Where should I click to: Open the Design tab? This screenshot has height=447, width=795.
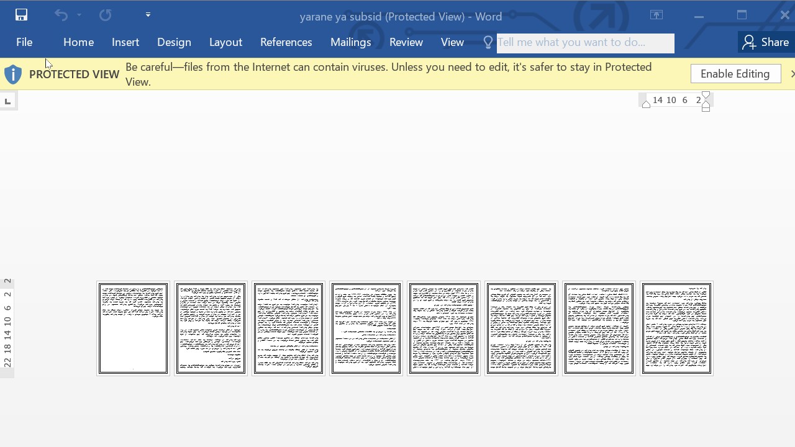[174, 42]
